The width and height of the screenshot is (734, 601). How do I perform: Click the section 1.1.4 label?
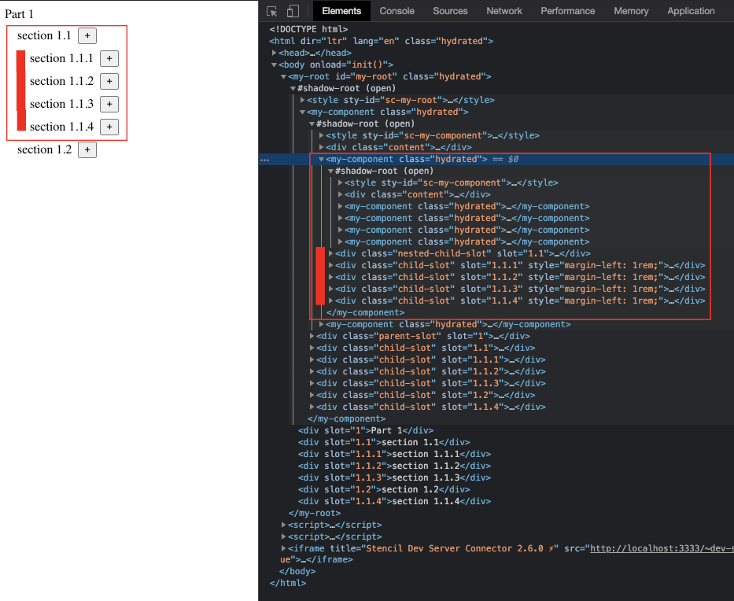[62, 127]
